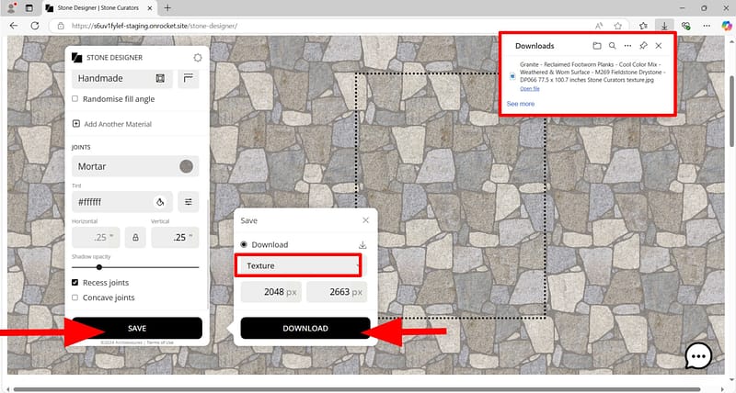Open the Mortar joint material selector
Image resolution: width=736 pixels, height=393 pixels.
click(x=135, y=166)
